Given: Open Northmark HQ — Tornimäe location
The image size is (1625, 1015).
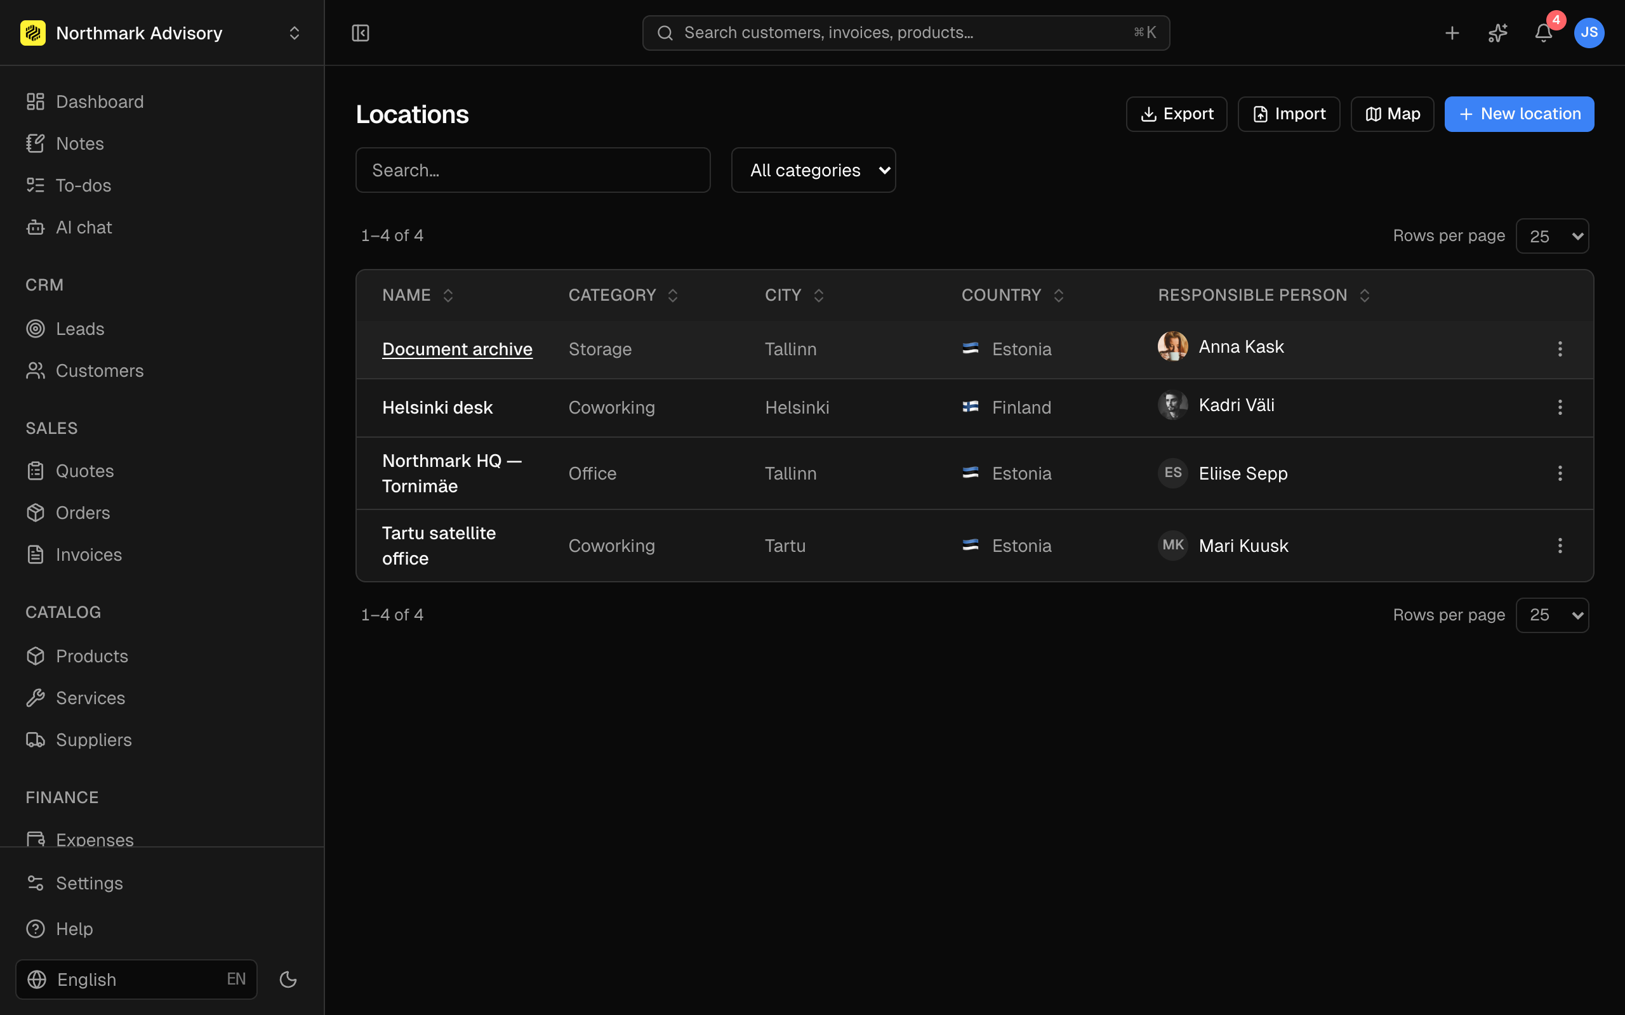Looking at the screenshot, I should [x=452, y=473].
